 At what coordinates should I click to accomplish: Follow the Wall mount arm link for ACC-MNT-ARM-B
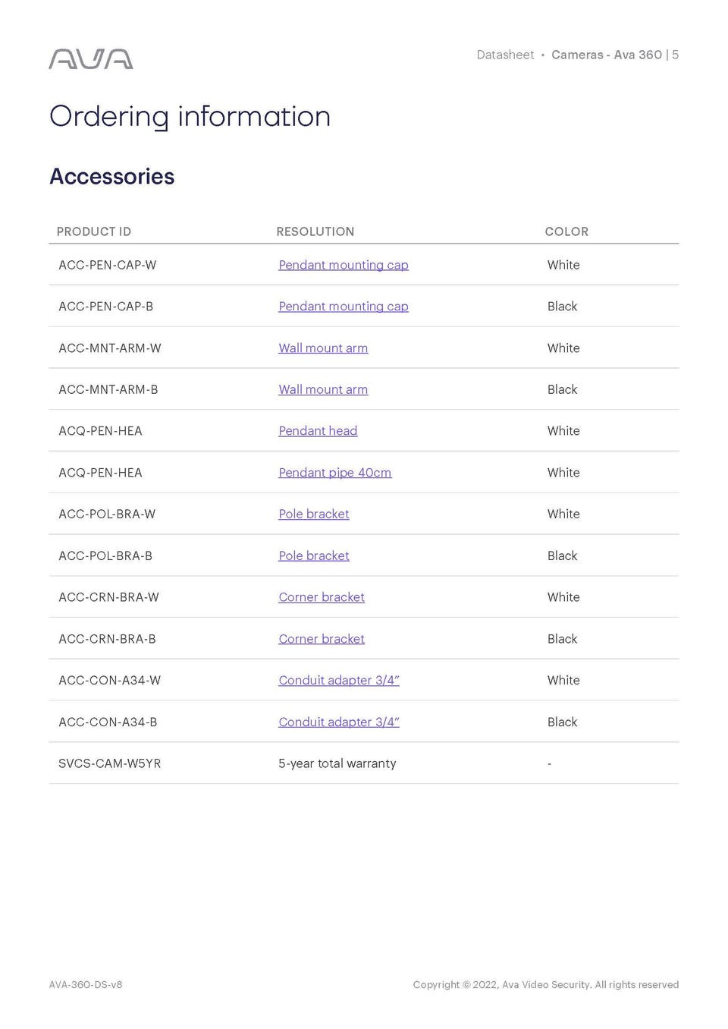[323, 389]
